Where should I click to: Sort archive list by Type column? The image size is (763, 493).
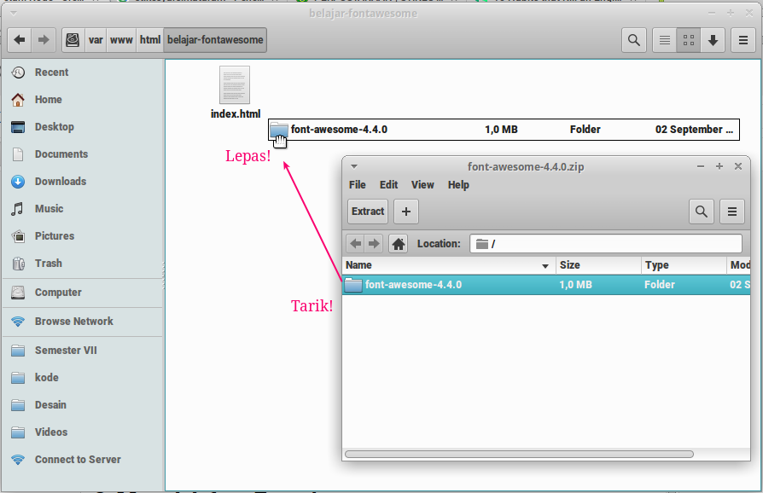[x=684, y=265]
